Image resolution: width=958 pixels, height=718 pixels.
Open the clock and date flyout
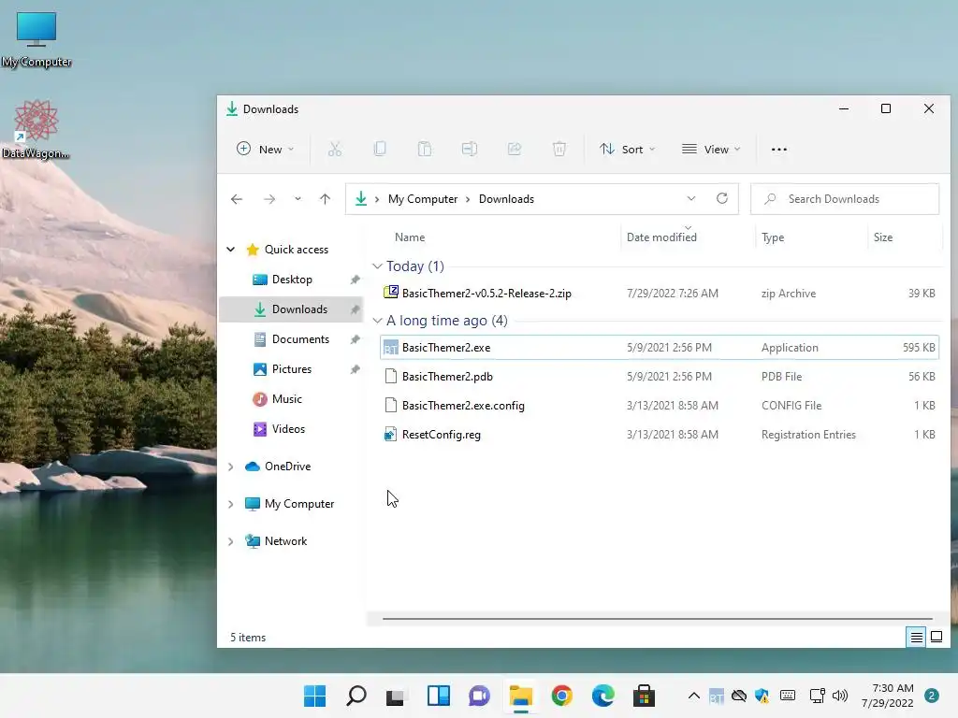(888, 696)
